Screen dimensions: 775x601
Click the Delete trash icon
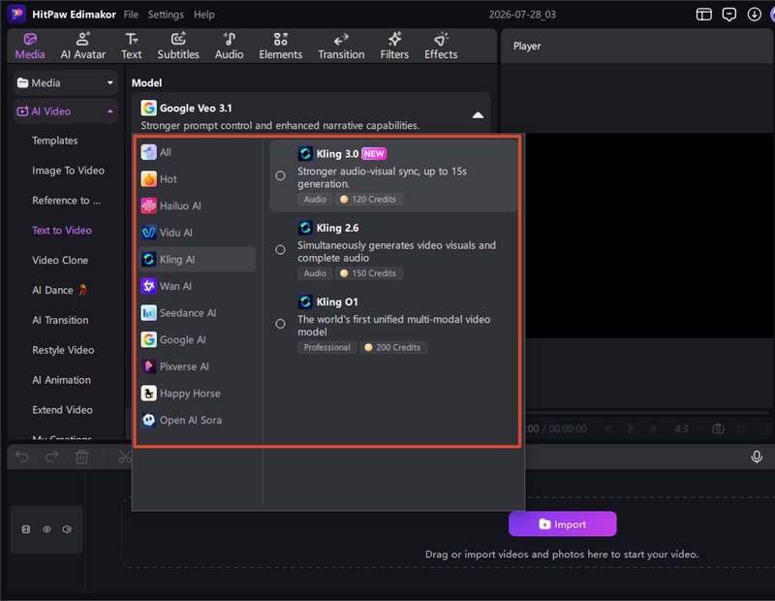[81, 457]
